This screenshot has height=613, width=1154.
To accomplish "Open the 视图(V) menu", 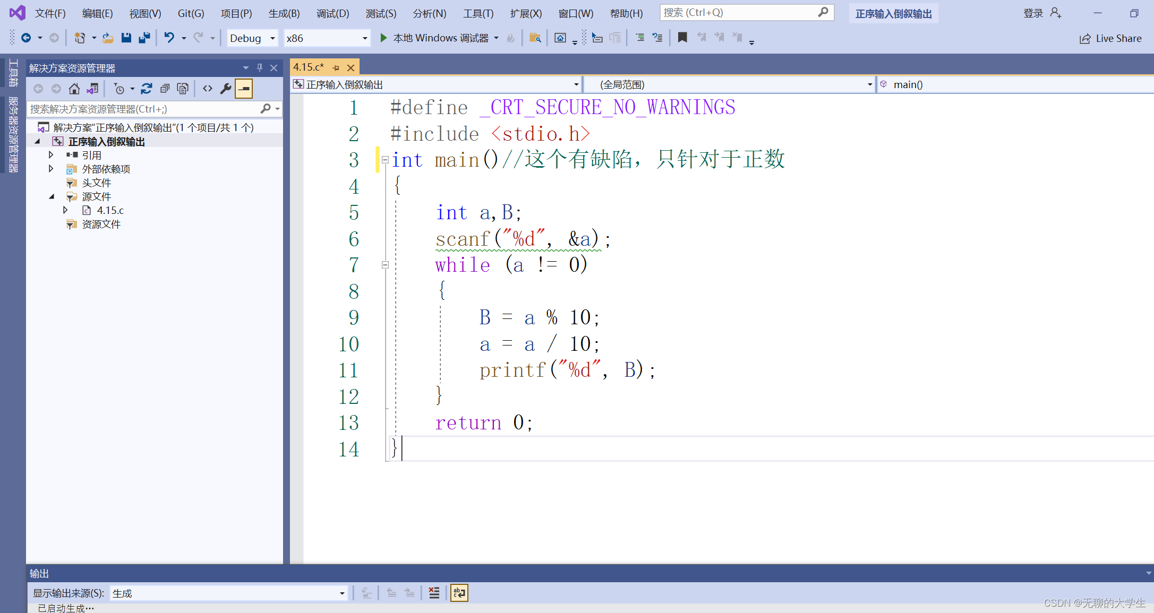I will (145, 13).
